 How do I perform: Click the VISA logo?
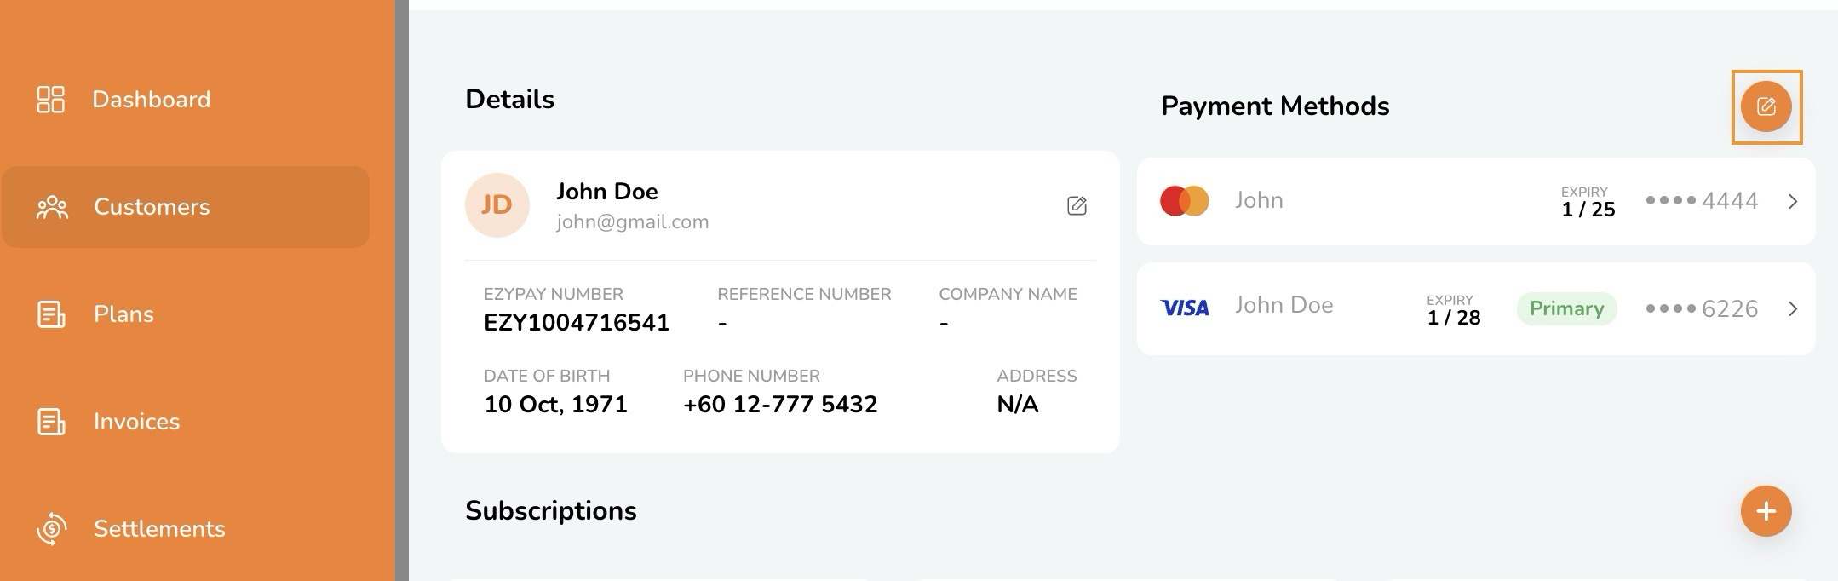(x=1185, y=308)
